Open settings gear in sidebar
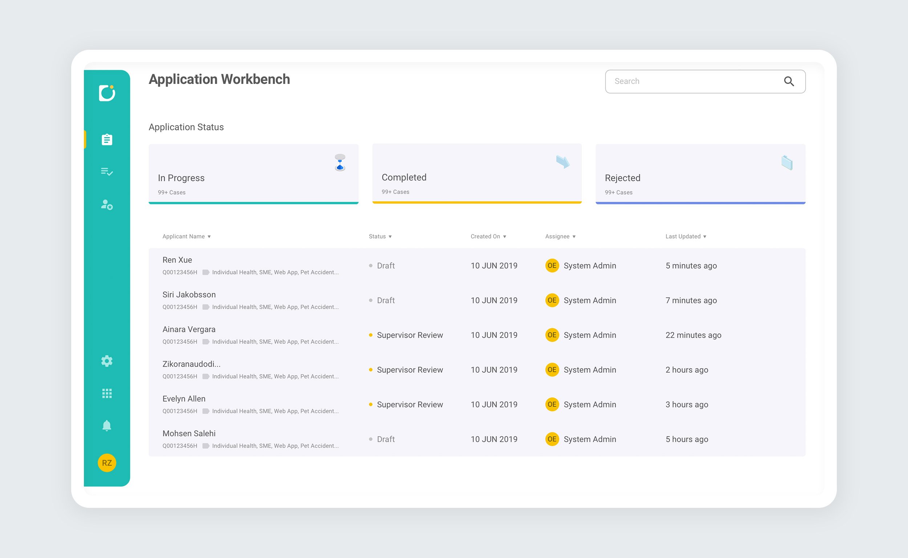 click(x=107, y=361)
